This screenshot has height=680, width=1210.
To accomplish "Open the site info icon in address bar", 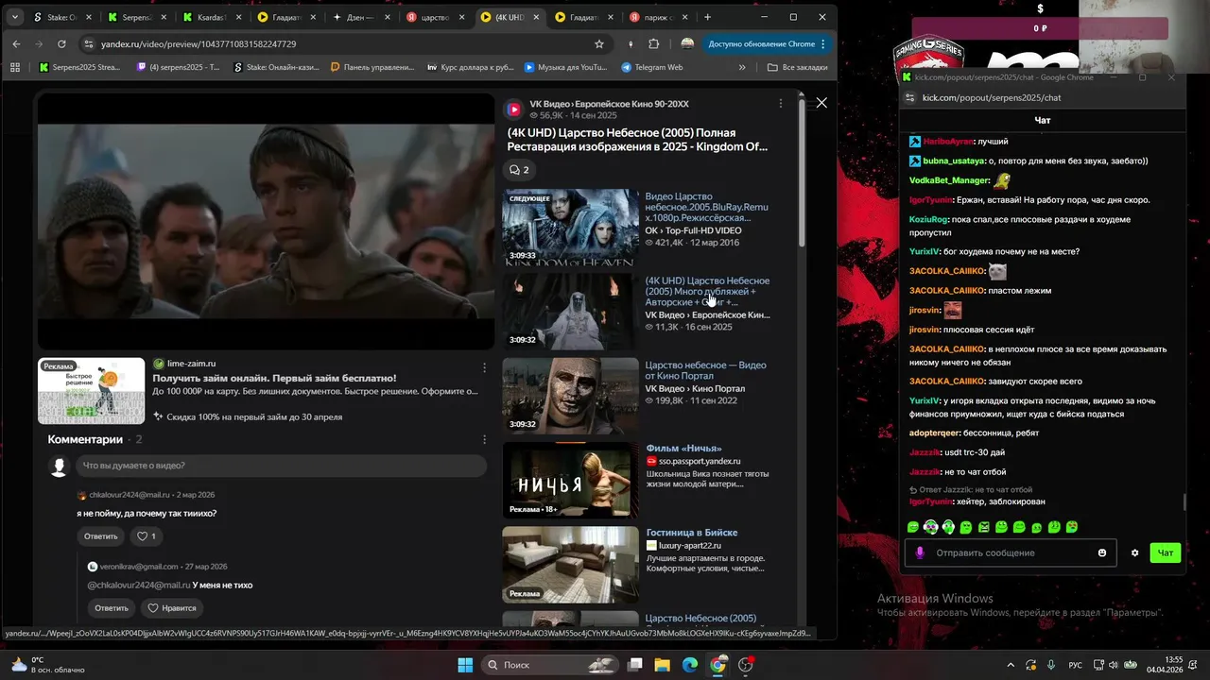I will [88, 43].
